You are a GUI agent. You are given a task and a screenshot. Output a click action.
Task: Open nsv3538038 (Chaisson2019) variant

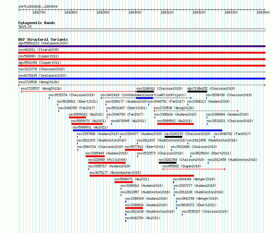coord(229,95)
